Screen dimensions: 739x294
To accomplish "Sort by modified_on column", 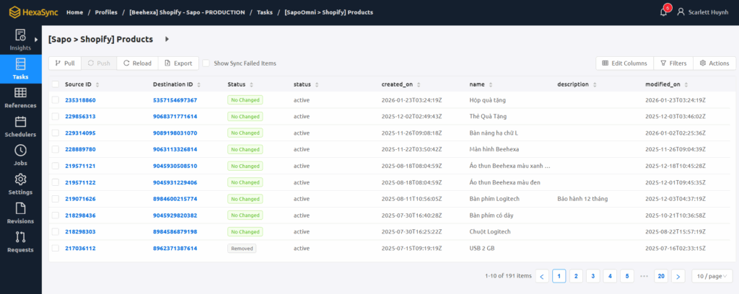I will pos(688,85).
